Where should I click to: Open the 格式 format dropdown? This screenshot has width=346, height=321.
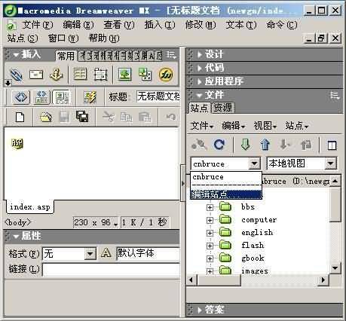point(90,254)
